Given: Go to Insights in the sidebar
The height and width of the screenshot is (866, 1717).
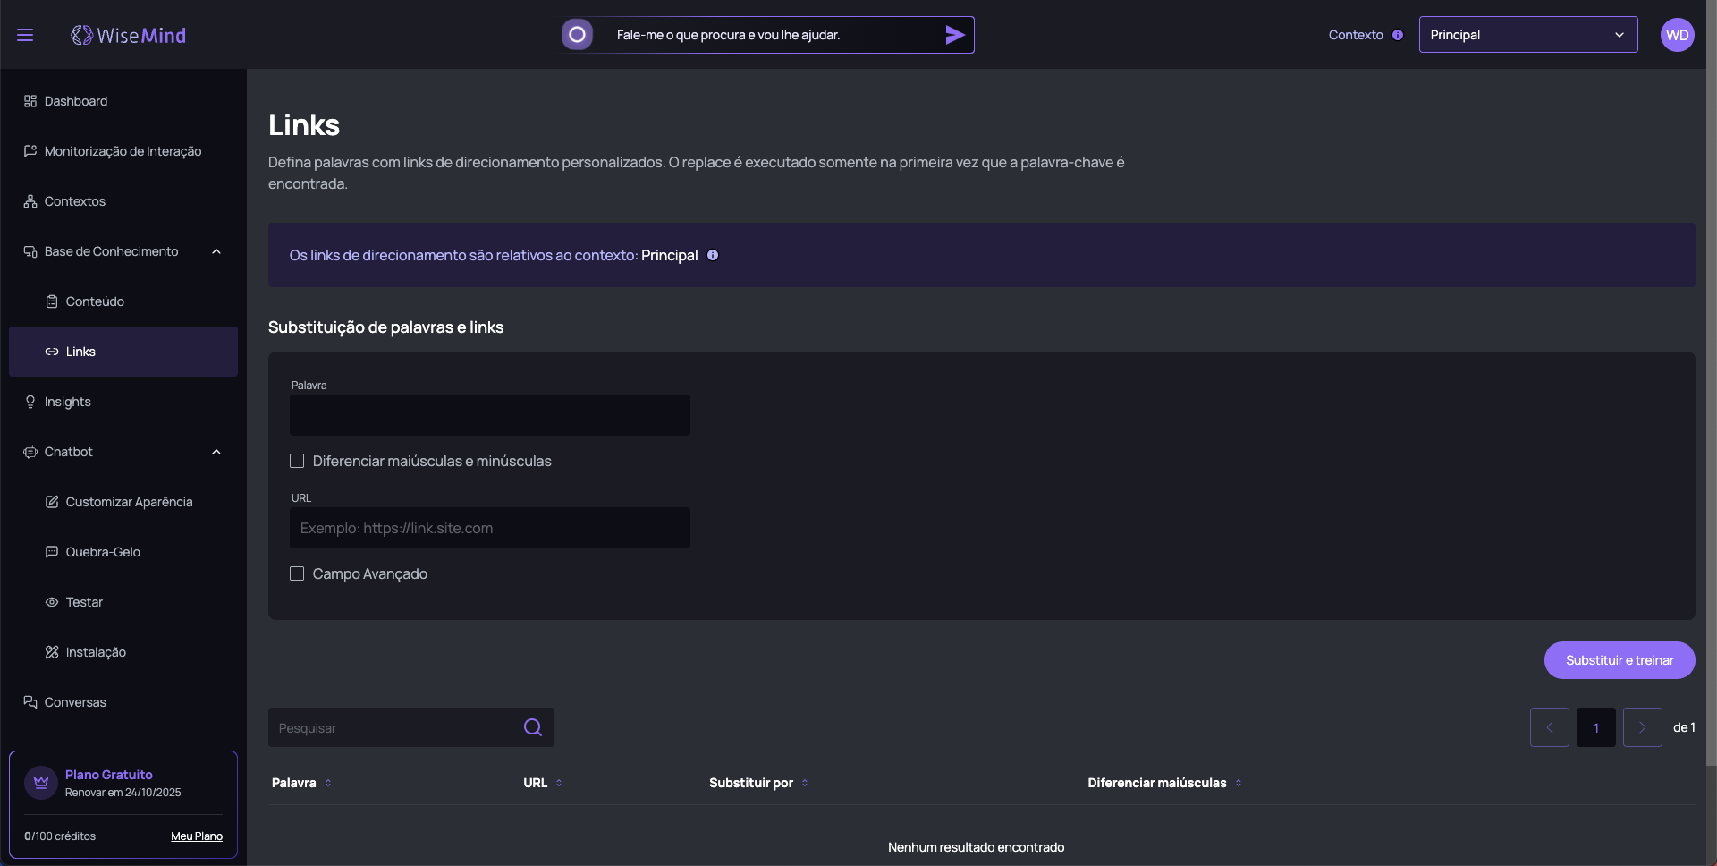Looking at the screenshot, I should pos(68,402).
